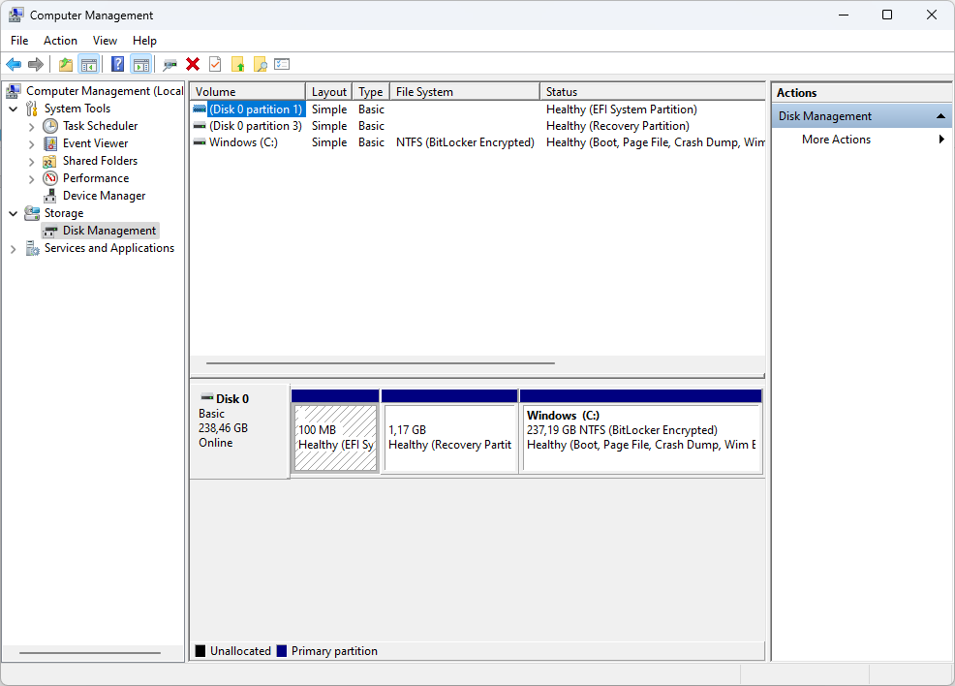Click the rightmost checklist settings toolbar icon

[282, 64]
